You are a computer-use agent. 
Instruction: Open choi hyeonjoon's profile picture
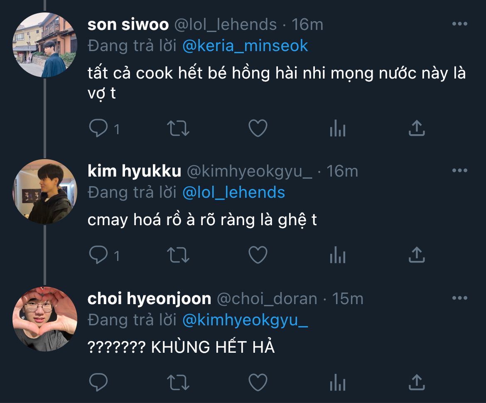pos(45,319)
